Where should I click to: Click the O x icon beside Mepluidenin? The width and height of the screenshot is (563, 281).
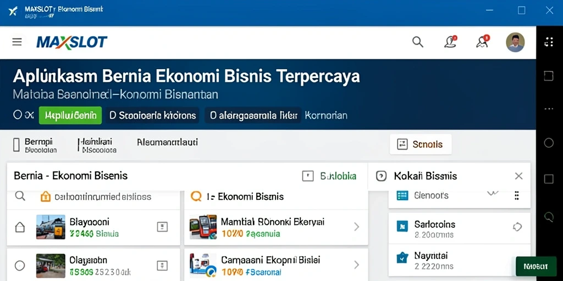(x=23, y=115)
